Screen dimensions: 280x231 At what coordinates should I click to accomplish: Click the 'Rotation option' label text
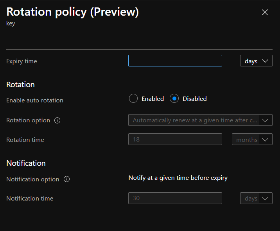tap(28, 120)
